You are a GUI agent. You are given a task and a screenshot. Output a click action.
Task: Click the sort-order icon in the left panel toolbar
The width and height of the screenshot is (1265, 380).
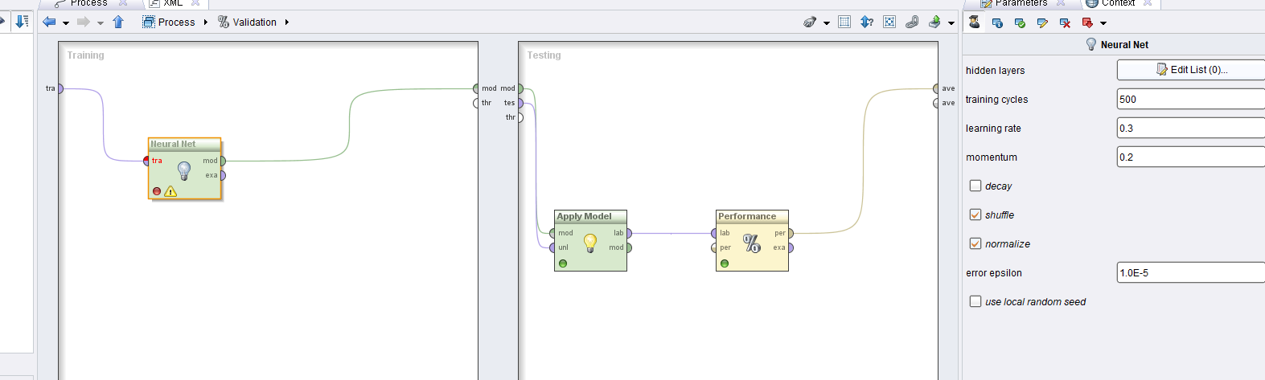click(22, 21)
